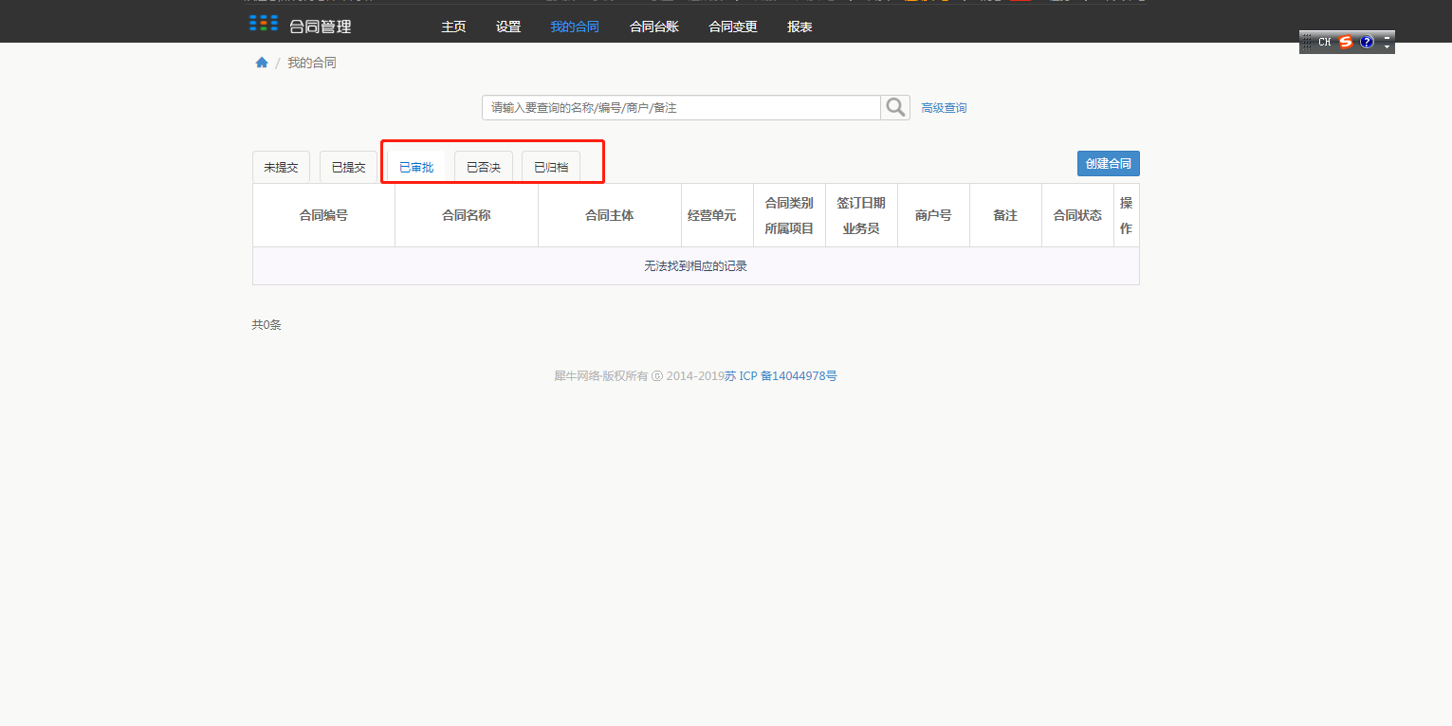
Task: Switch to the 已审批 tab
Action: coord(416,167)
